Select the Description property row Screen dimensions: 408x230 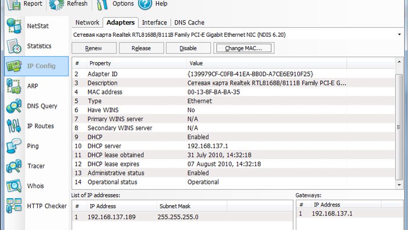(x=233, y=83)
